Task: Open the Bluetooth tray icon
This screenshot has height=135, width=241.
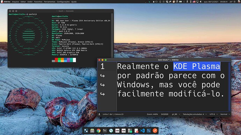Action: point(184,2)
